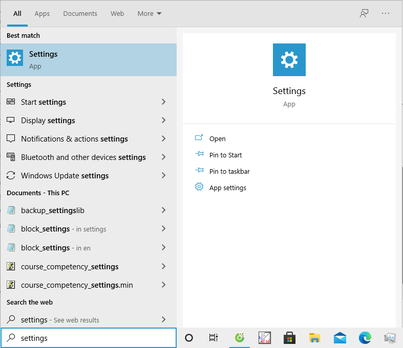Open the More filter dropdown
The width and height of the screenshot is (403, 348).
click(149, 14)
